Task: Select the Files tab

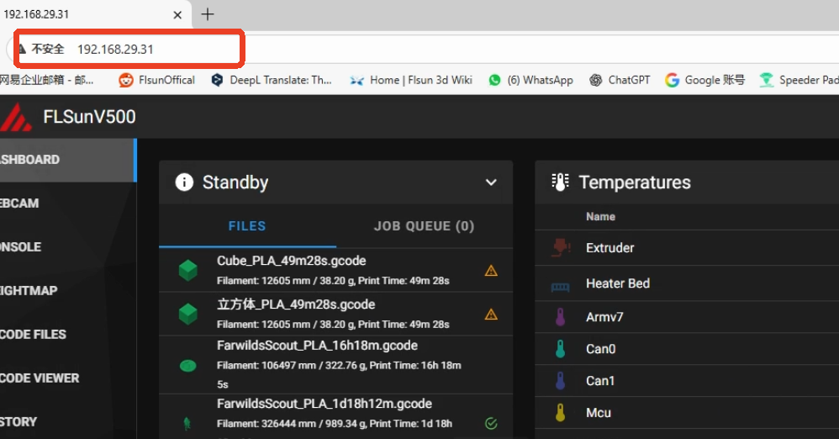Action: 247,226
